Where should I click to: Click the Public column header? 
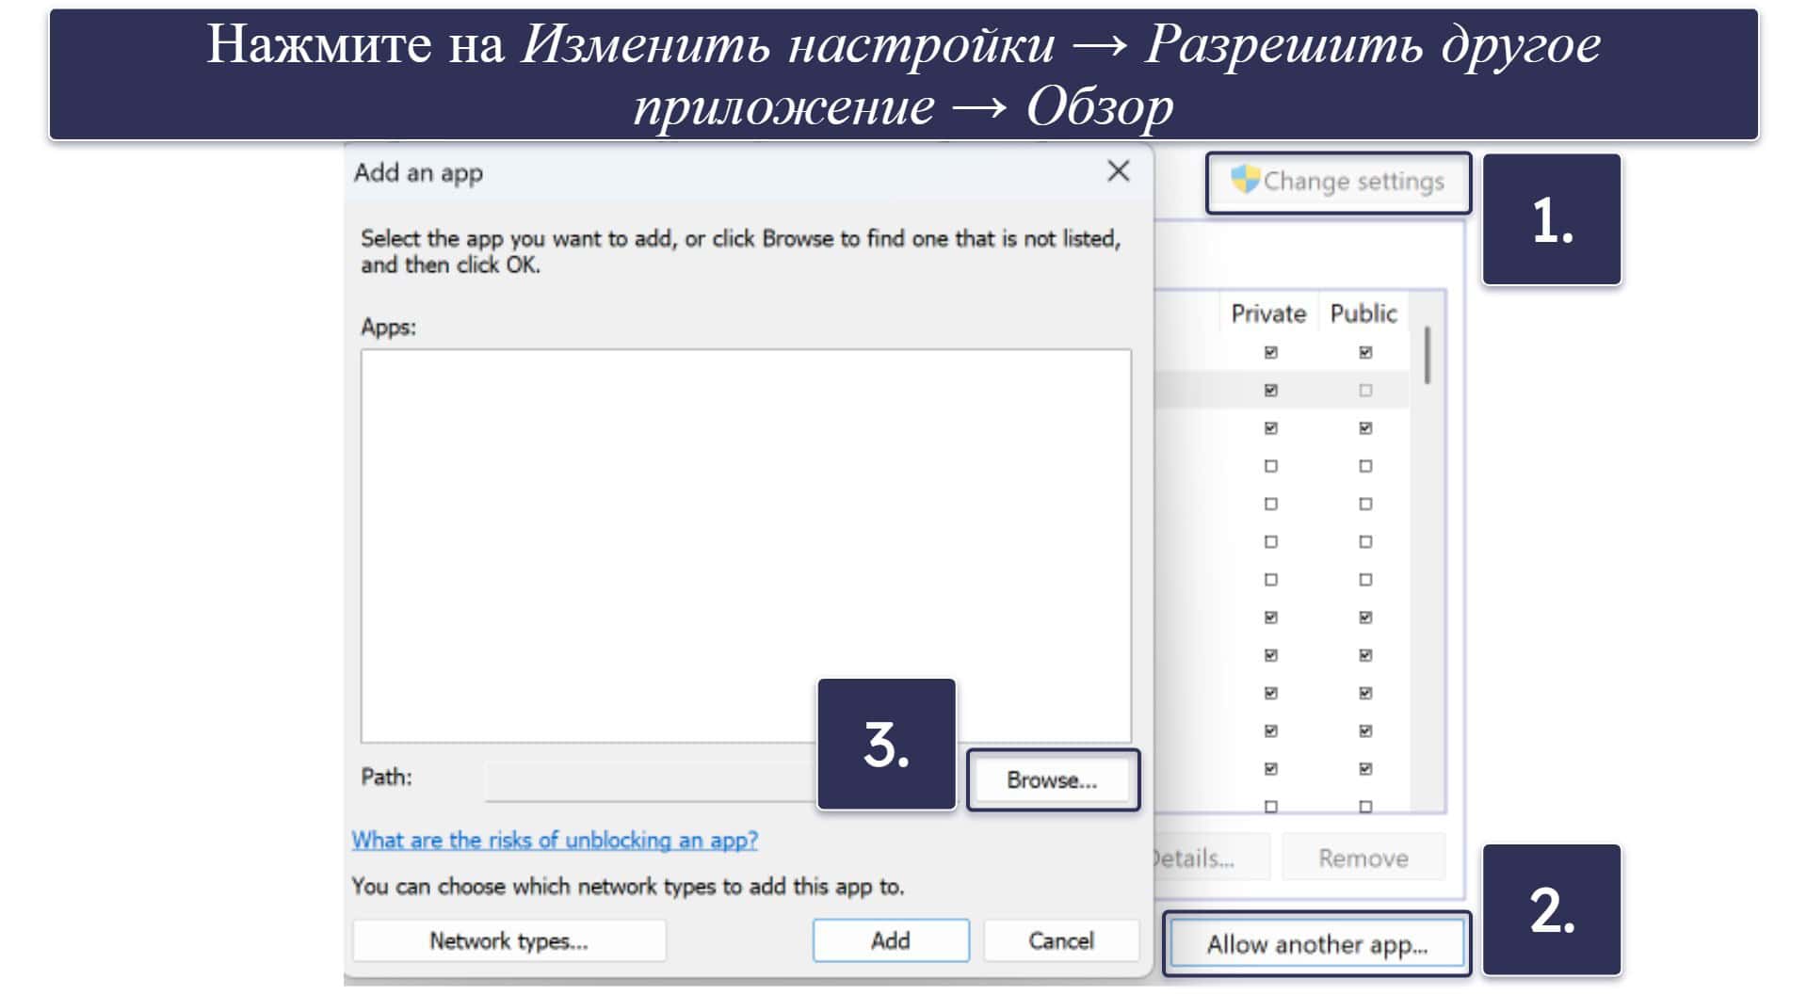coord(1363,313)
